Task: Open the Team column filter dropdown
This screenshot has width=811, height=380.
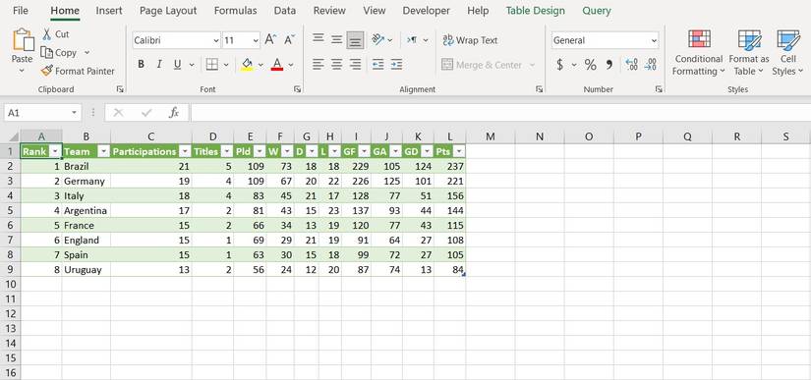Action: tap(104, 151)
